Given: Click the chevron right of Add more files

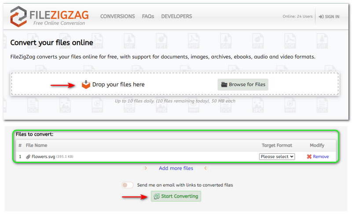Looking at the screenshot, I should click(205, 168).
